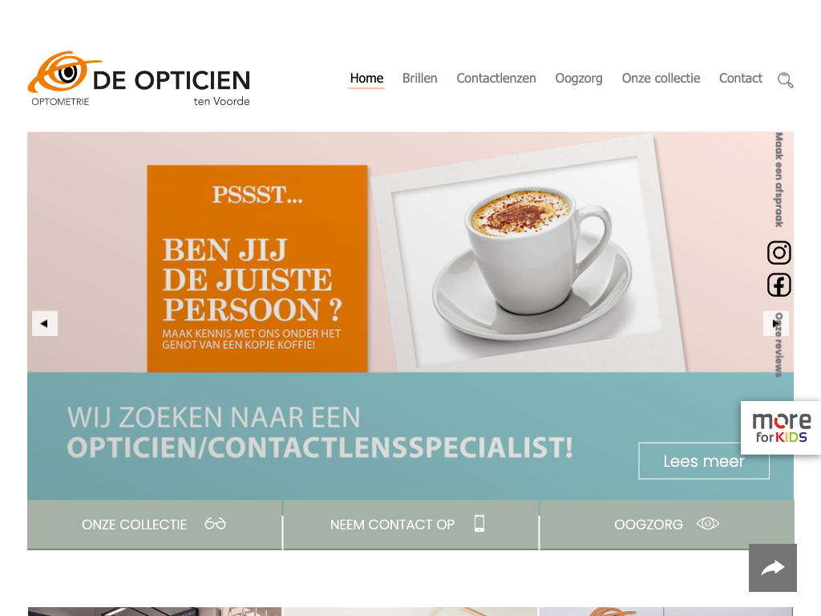Go to Contactlenzen in the navigation
821x616 pixels.
point(496,79)
